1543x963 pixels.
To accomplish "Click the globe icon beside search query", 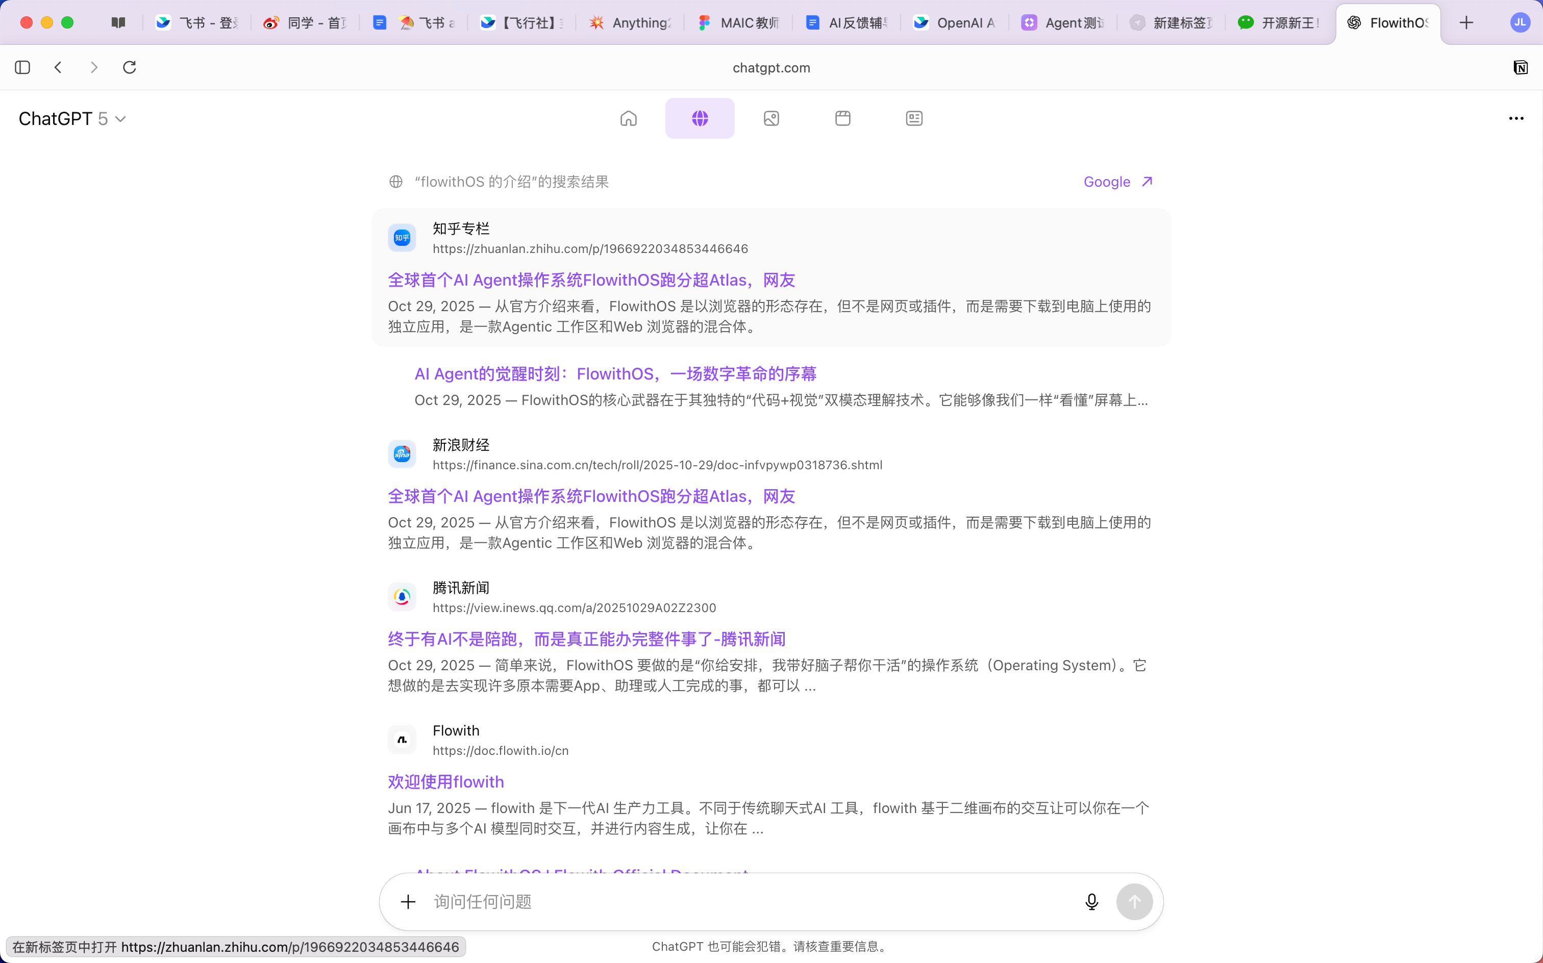I will [395, 182].
